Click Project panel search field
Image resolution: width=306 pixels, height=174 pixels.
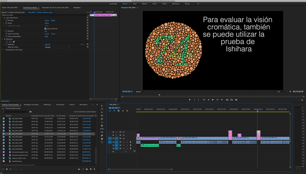[15, 112]
